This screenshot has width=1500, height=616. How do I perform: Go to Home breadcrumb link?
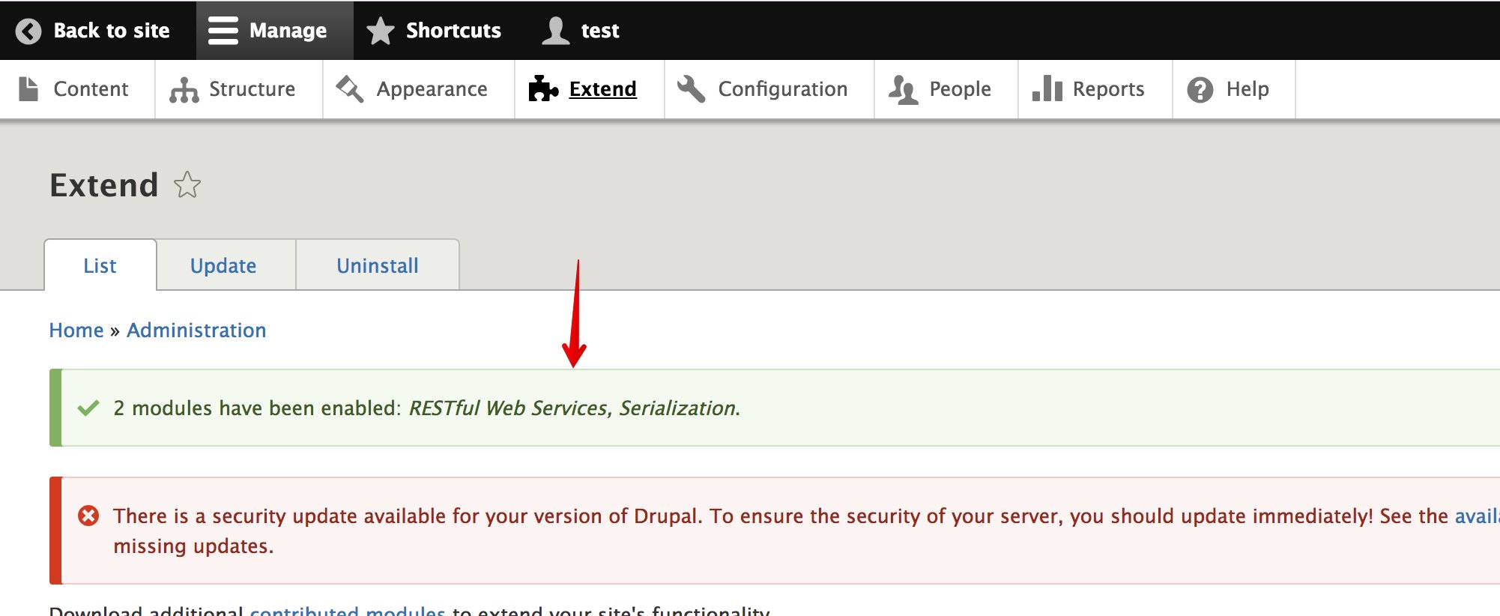coord(76,330)
